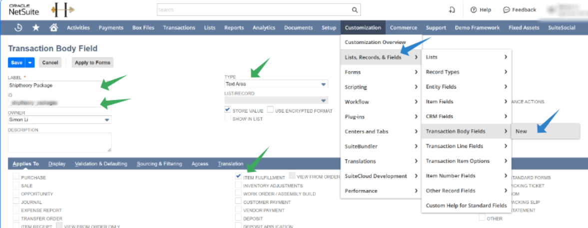Check Use Encrypted Format checkbox
This screenshot has width=588, height=228.
[x=270, y=110]
